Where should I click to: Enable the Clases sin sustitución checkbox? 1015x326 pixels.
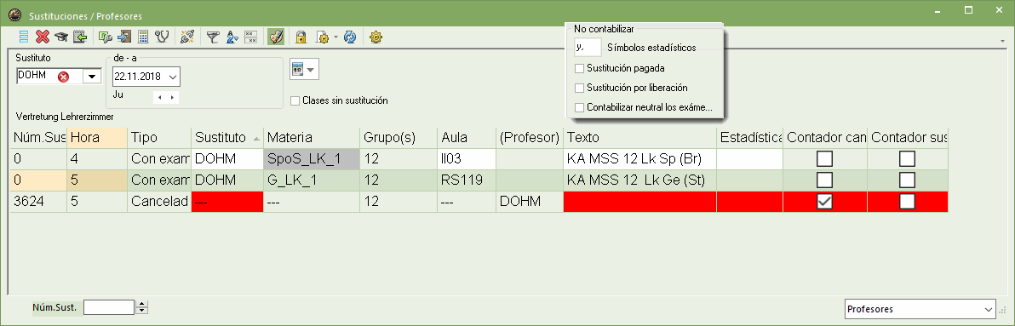click(295, 101)
